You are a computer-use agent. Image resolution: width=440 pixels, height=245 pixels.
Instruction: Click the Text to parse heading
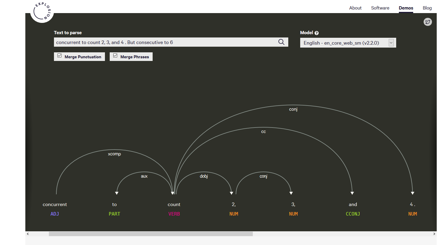[x=68, y=33]
